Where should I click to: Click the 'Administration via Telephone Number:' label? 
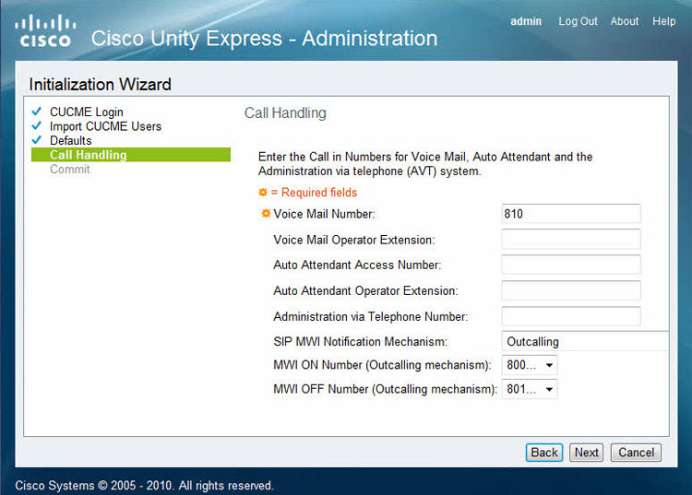(370, 316)
